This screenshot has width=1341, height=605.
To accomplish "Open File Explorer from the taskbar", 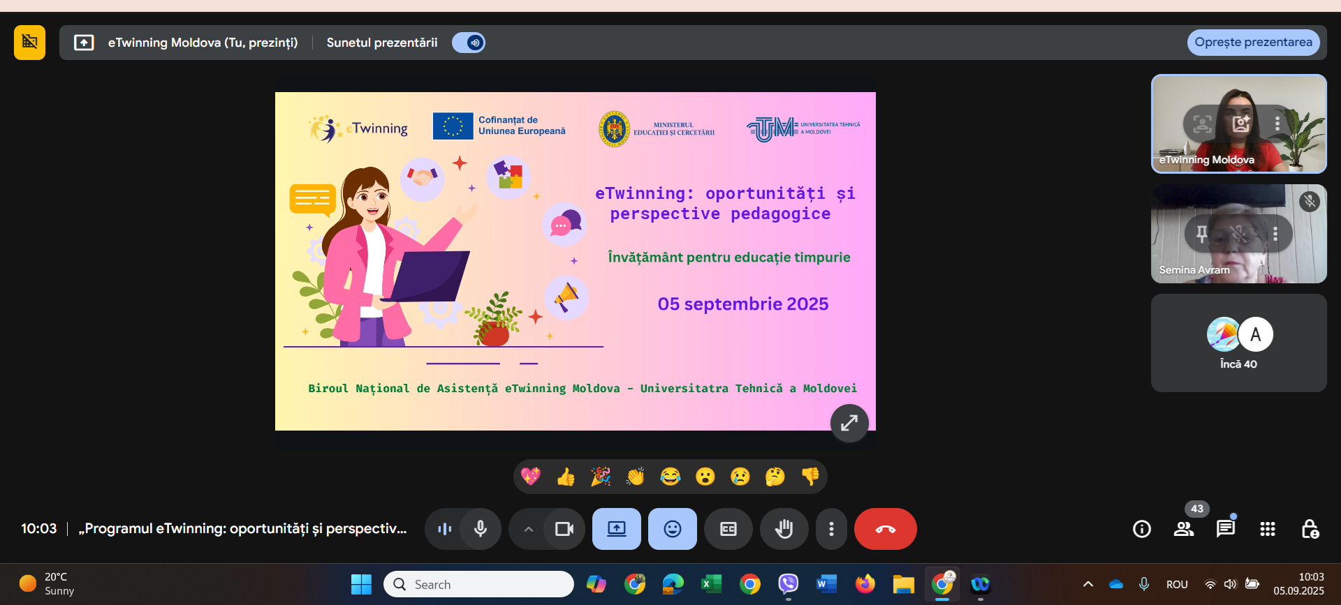I will 903,584.
